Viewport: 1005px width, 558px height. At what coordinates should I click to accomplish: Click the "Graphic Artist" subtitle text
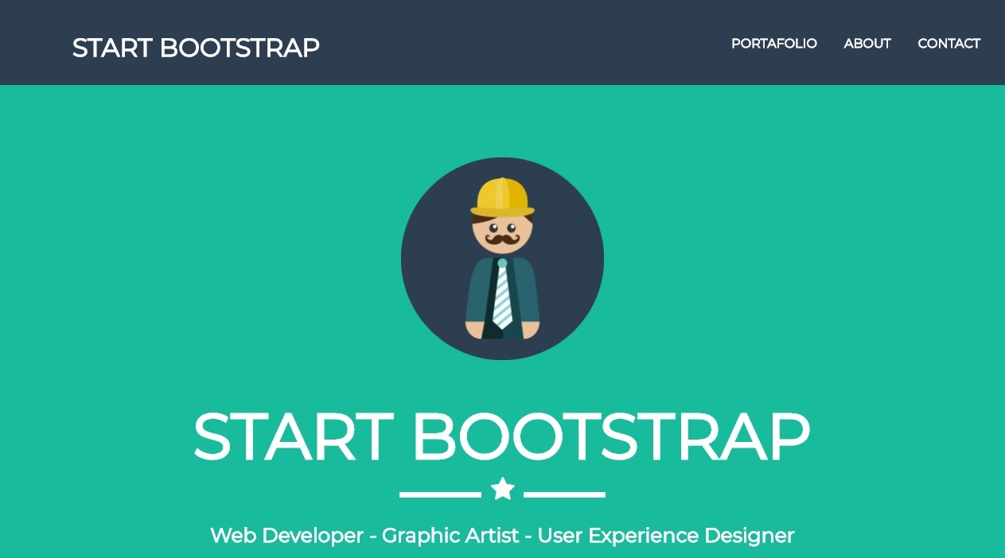pos(450,536)
